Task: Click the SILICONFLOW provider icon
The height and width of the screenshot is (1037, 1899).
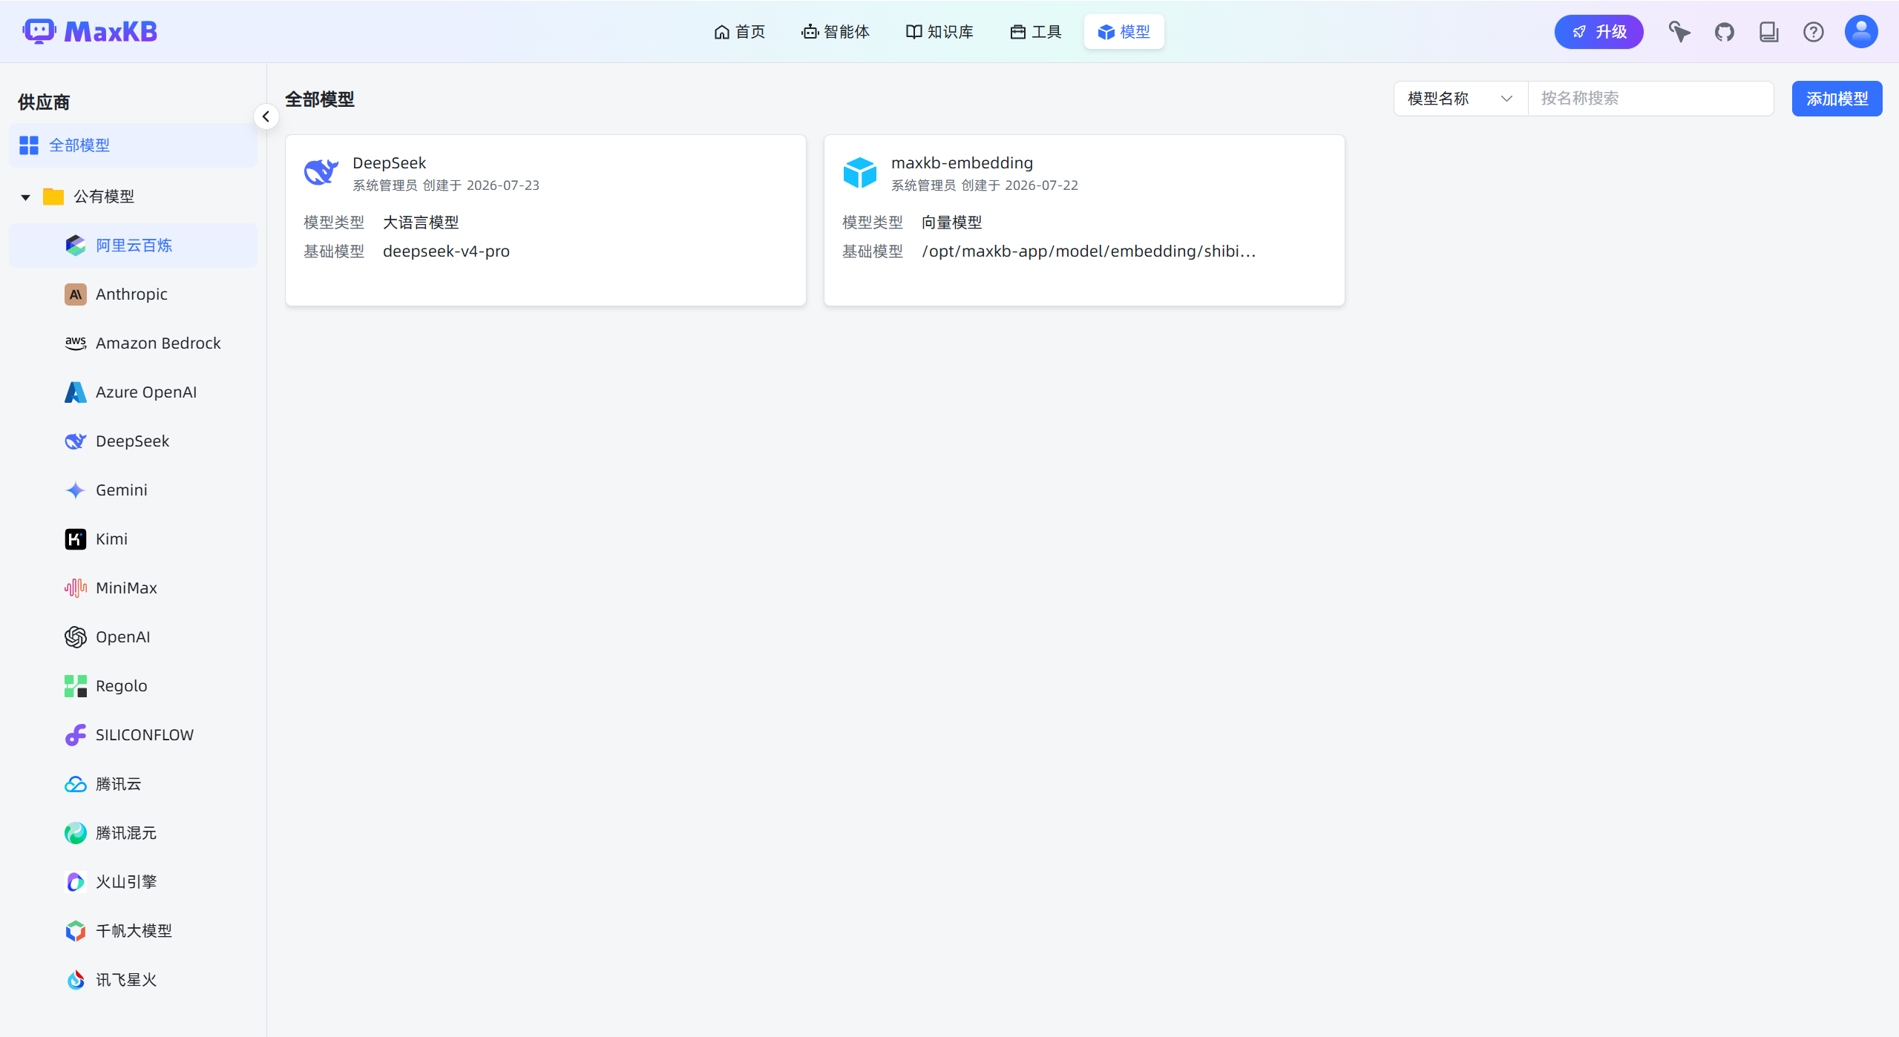Action: tap(76, 735)
